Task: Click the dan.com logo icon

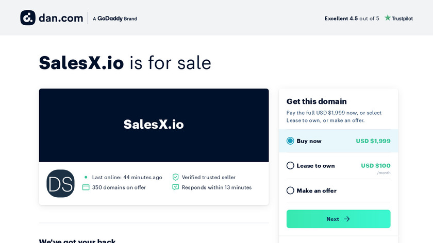Action: (x=28, y=18)
